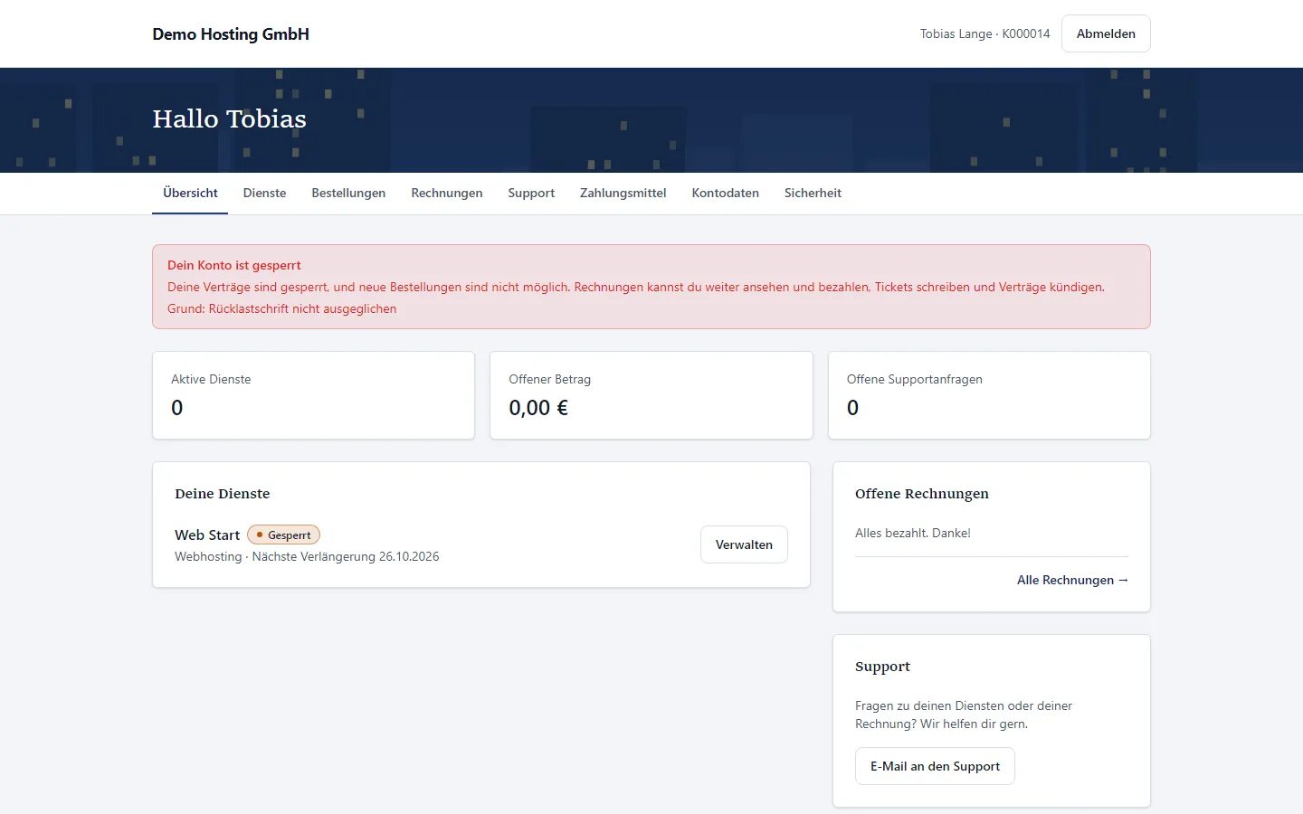1303x814 pixels.
Task: Click the Demo Hosting GmbH logo text
Action: point(231,34)
